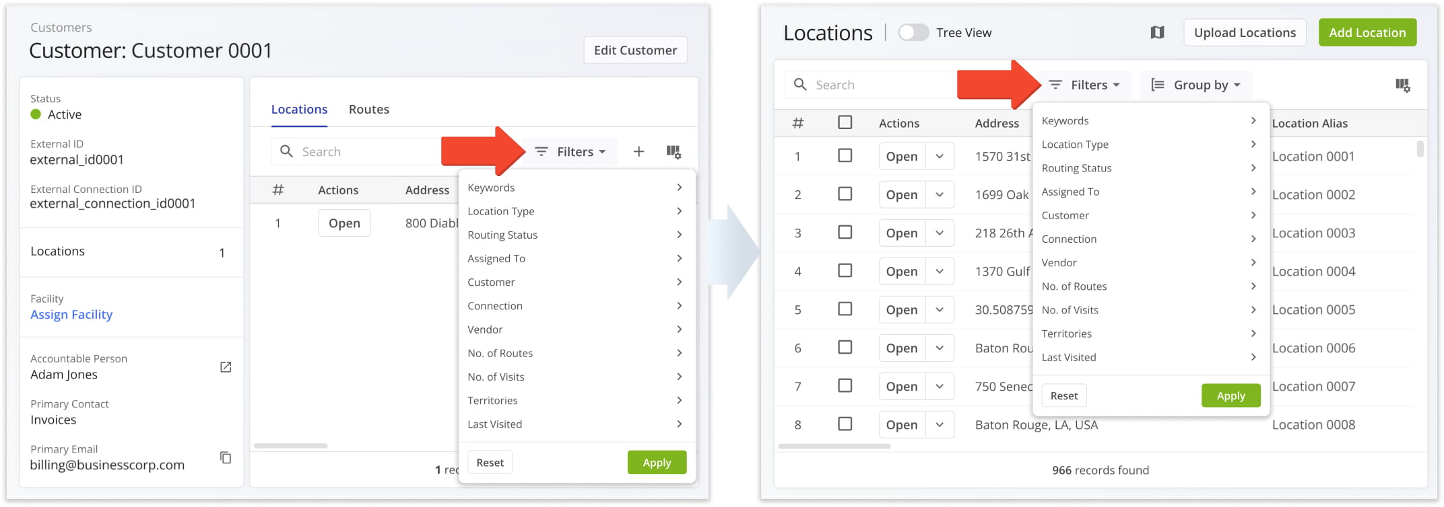Open column settings icon in Locations page
Image resolution: width=1444 pixels, height=507 pixels.
(1402, 85)
